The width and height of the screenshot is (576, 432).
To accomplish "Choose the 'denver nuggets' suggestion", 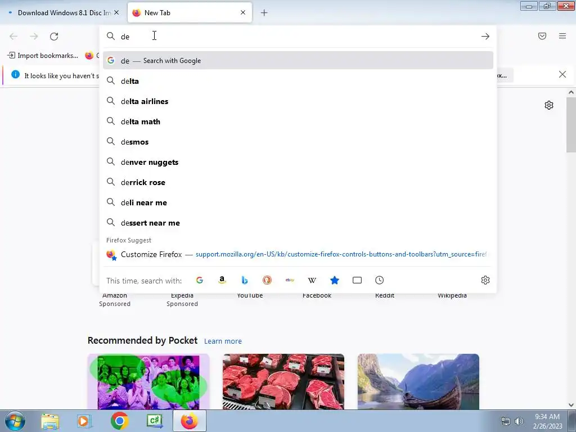I will [x=298, y=162].
